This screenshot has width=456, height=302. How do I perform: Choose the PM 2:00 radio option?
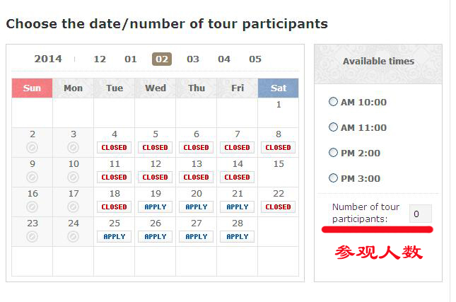coord(333,153)
